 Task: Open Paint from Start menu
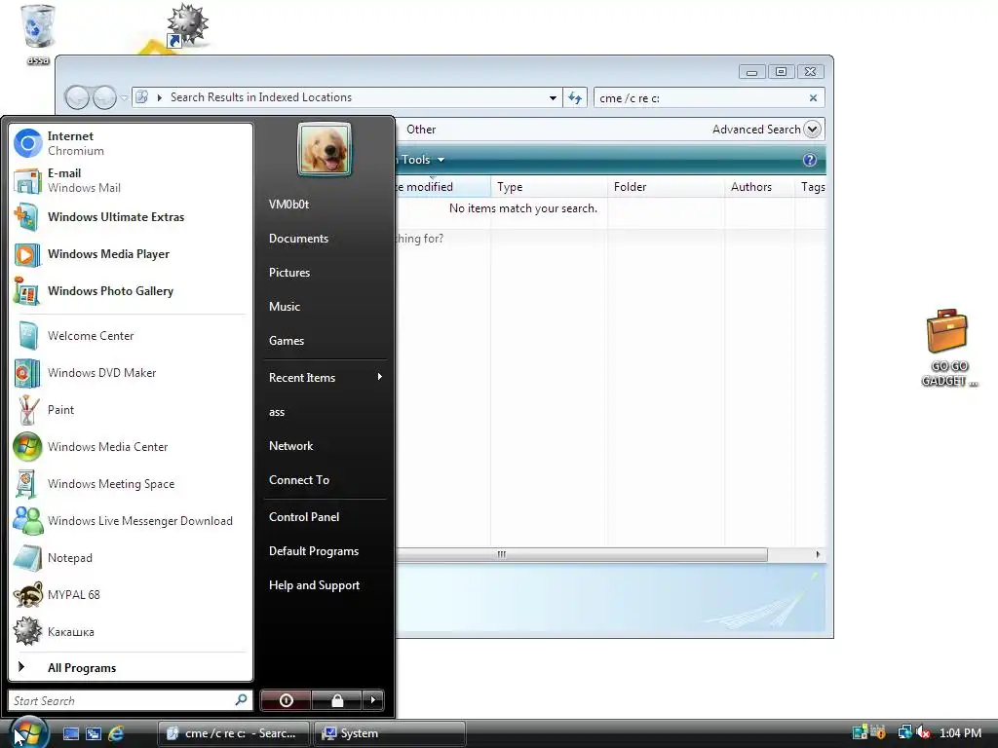point(131,410)
